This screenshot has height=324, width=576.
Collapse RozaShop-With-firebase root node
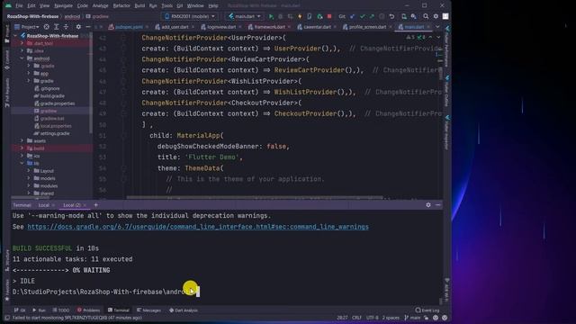[15, 36]
